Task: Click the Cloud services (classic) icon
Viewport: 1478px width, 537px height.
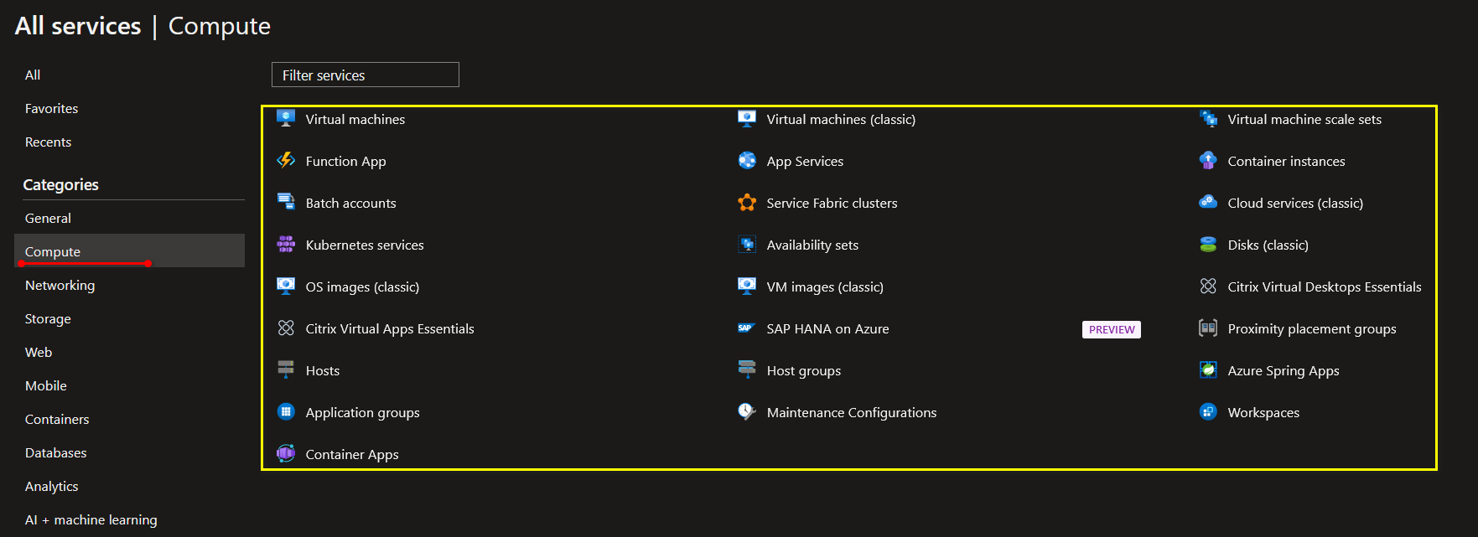Action: point(1208,202)
